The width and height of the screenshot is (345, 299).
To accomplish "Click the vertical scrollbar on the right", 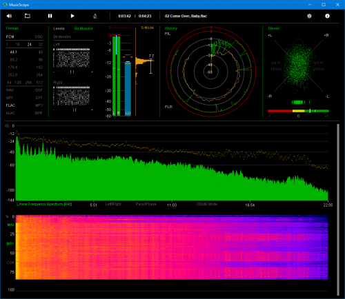I will [338, 209].
